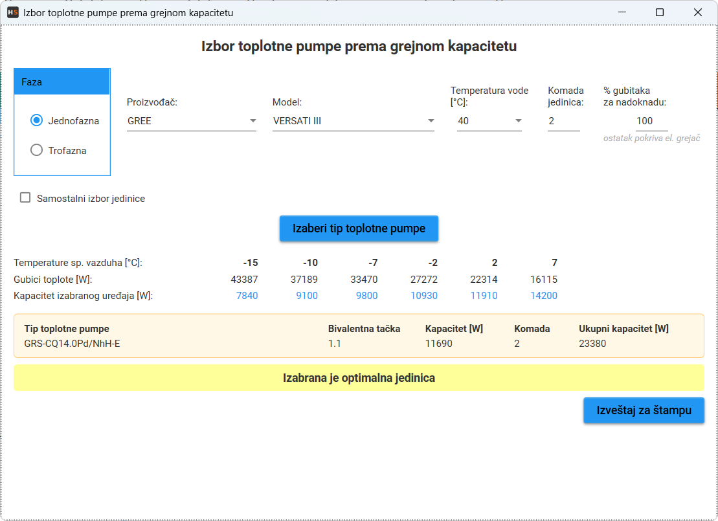Open the Temperatura vode dropdown showing 40
Screen dimensions: 718x521
tap(489, 121)
